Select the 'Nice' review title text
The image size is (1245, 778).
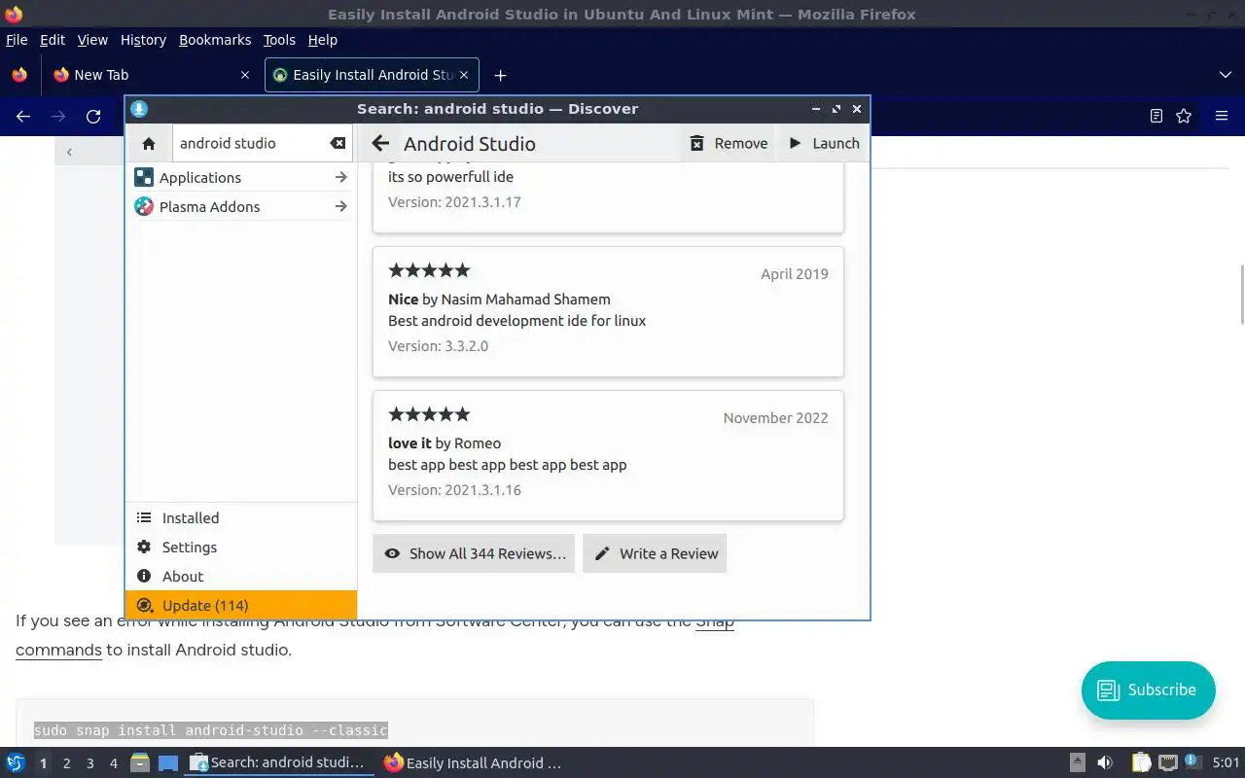(403, 299)
